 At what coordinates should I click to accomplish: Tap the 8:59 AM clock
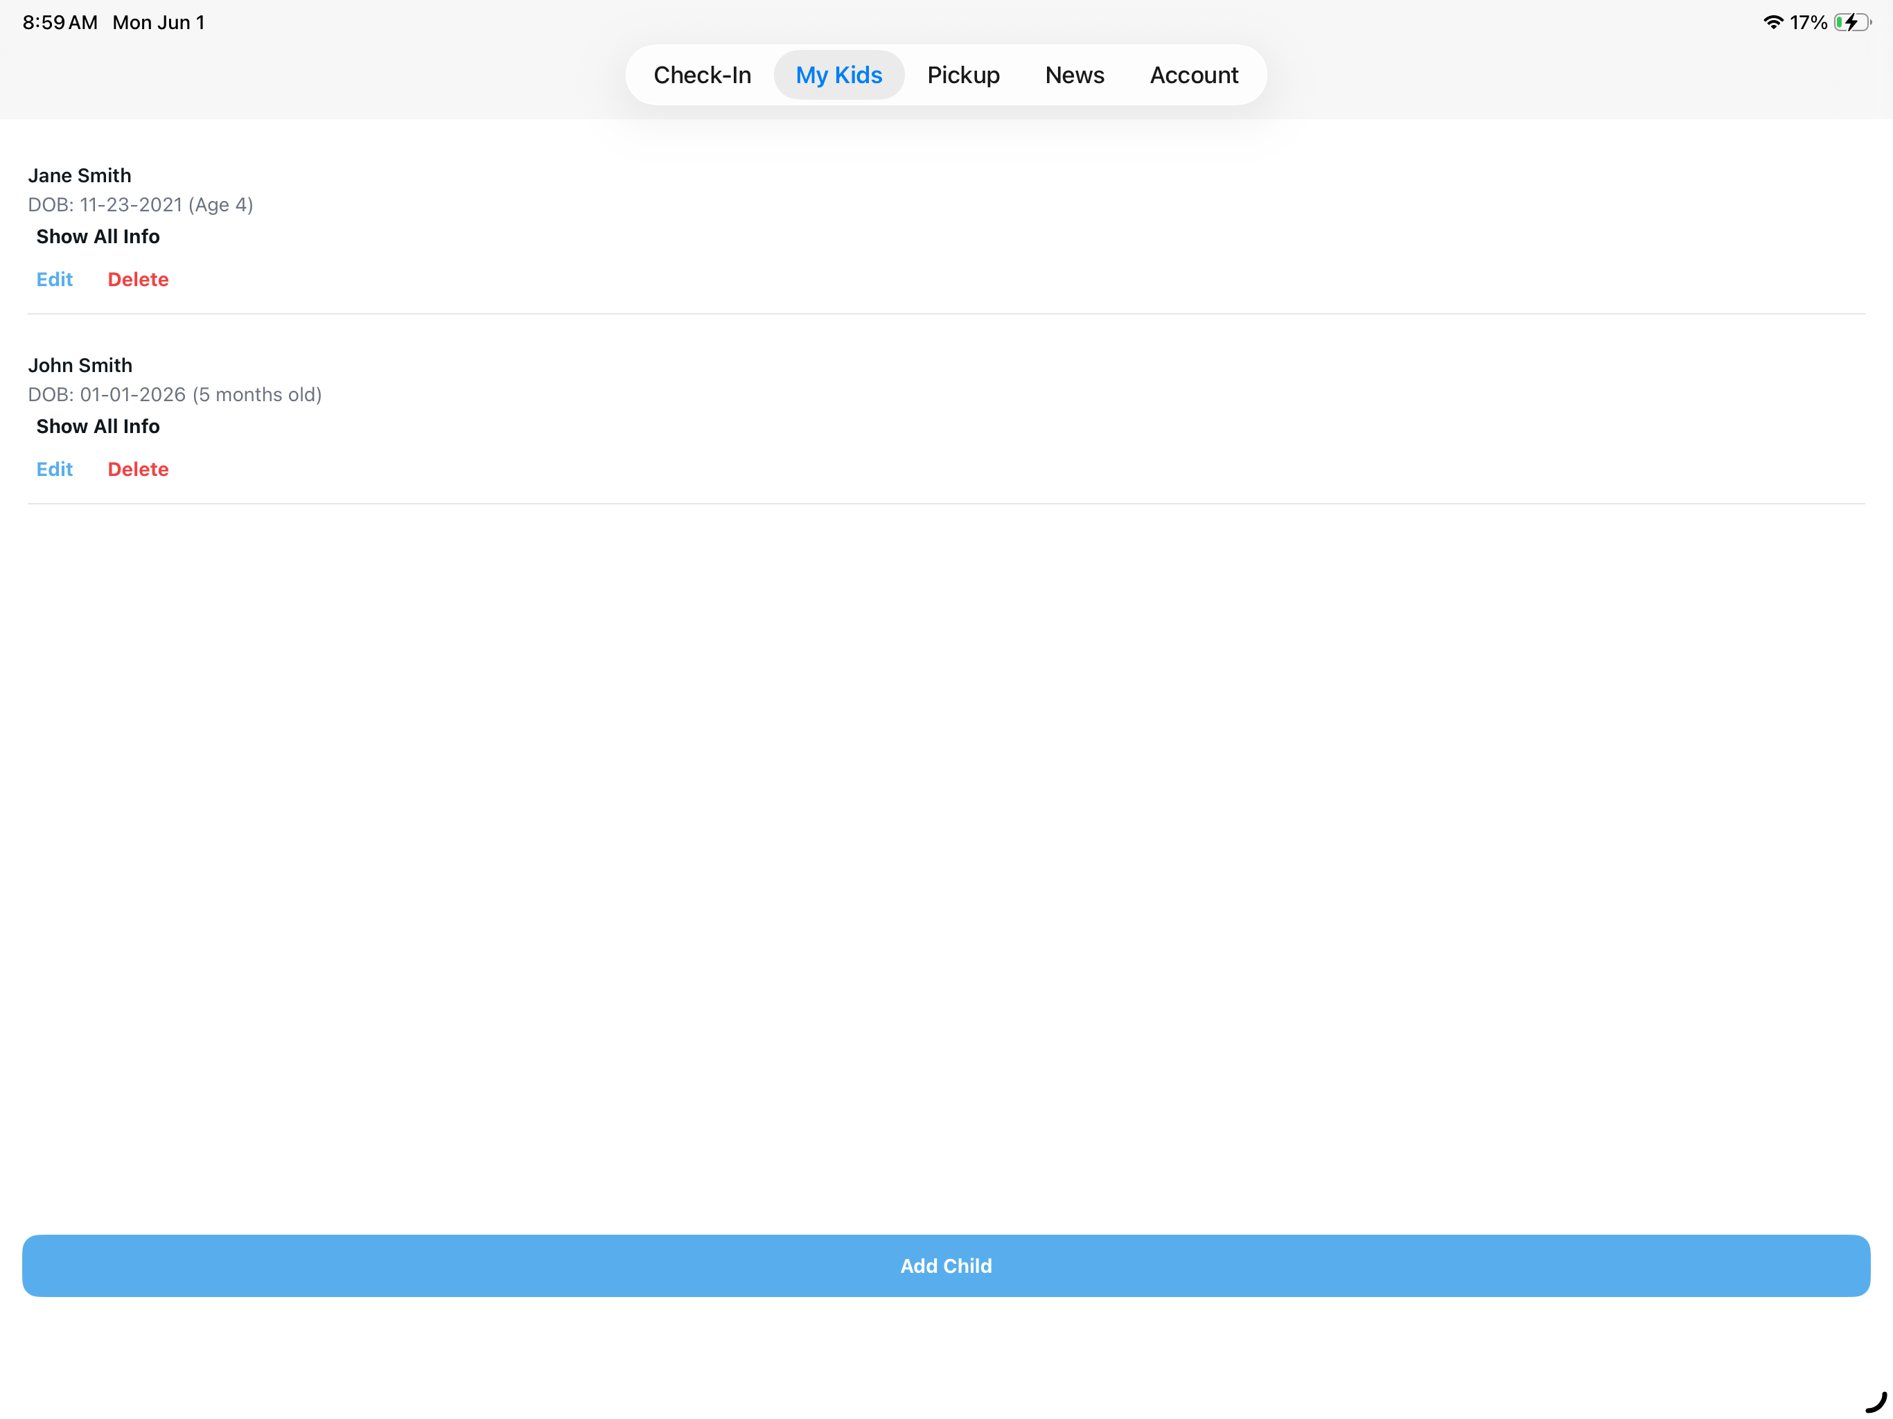pyautogui.click(x=60, y=22)
